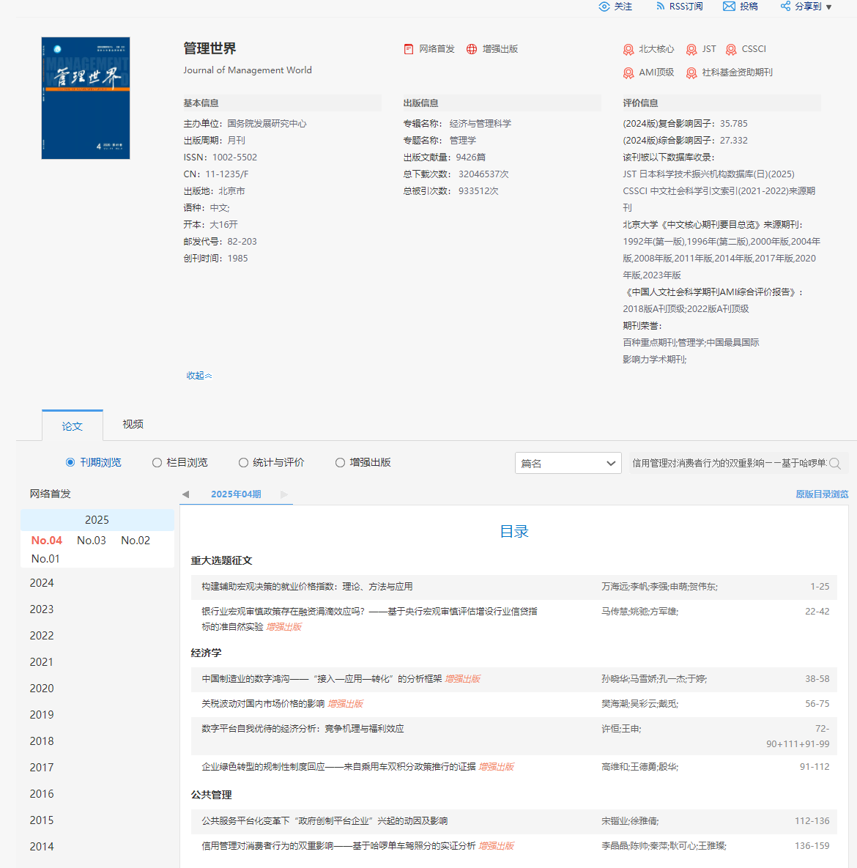Click the 分享到 share icon

click(785, 7)
